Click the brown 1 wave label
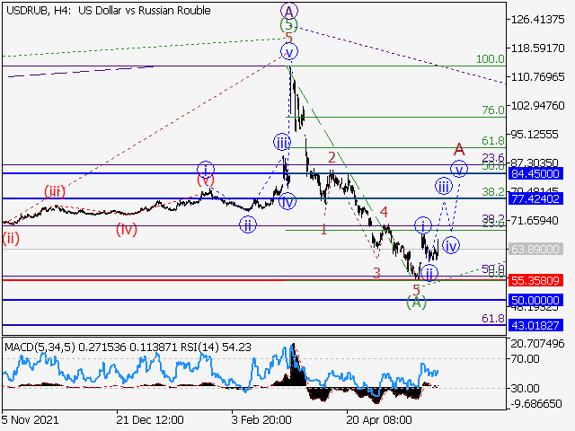575x431 pixels. (x=323, y=230)
